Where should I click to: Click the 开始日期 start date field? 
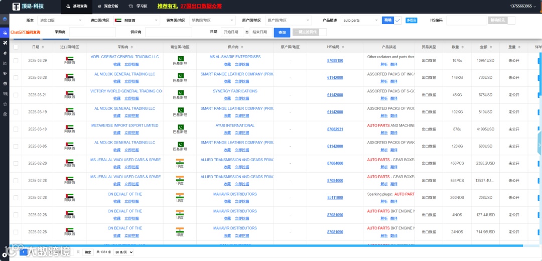click(232, 32)
